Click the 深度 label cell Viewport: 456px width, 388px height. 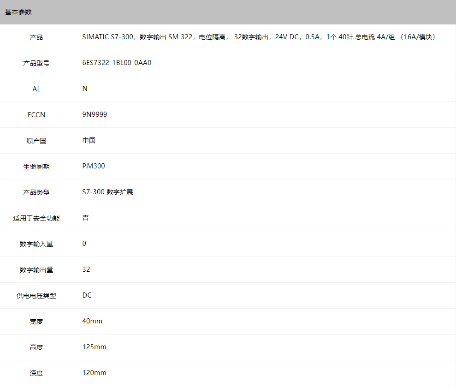36,373
